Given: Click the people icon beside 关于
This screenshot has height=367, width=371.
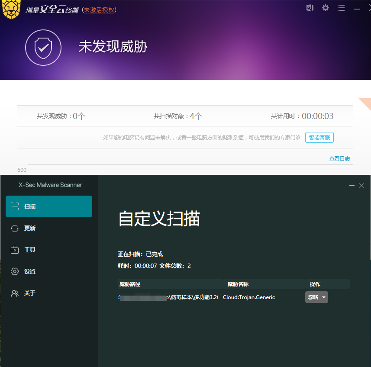Looking at the screenshot, I should pos(15,293).
